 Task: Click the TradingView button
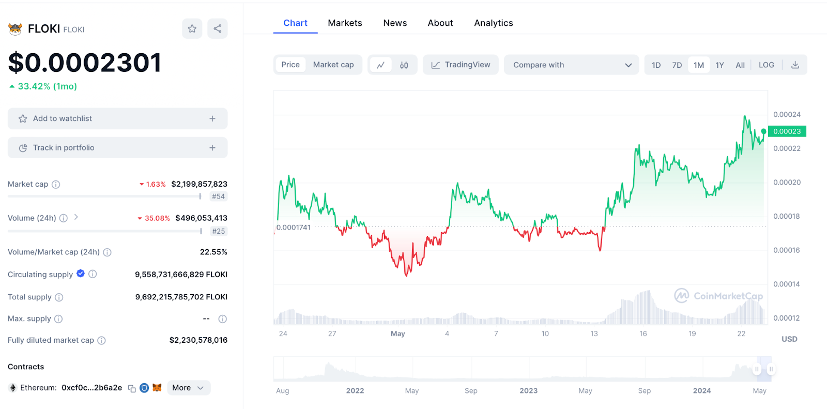pyautogui.click(x=461, y=65)
